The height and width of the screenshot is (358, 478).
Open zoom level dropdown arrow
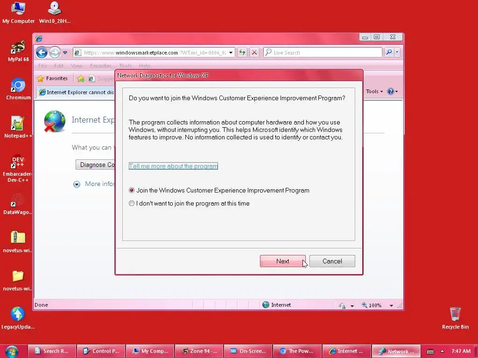pos(392,306)
